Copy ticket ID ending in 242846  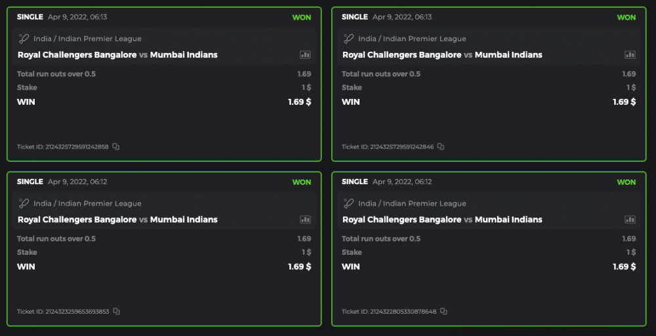441,147
